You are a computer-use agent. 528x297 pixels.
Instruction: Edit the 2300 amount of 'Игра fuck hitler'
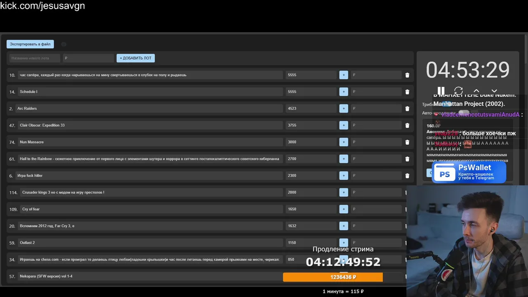click(x=311, y=176)
